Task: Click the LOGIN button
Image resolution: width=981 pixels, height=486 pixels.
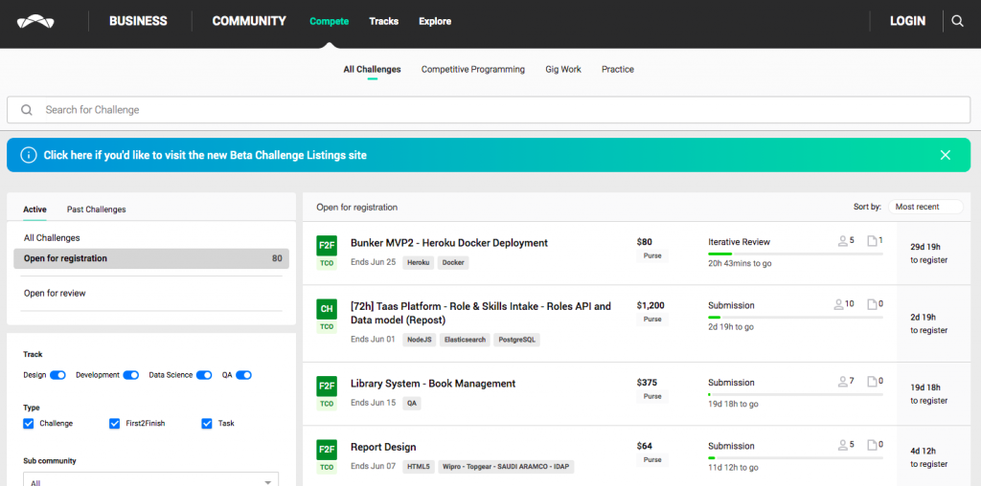Action: 907,21
